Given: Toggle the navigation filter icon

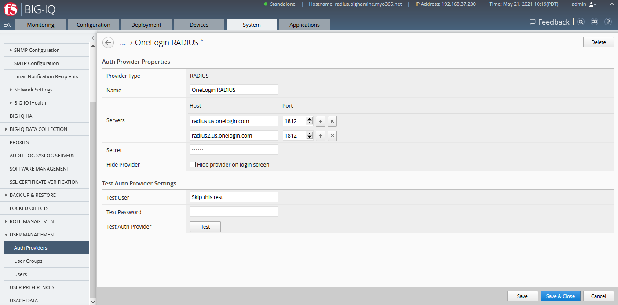Looking at the screenshot, I should point(7,25).
